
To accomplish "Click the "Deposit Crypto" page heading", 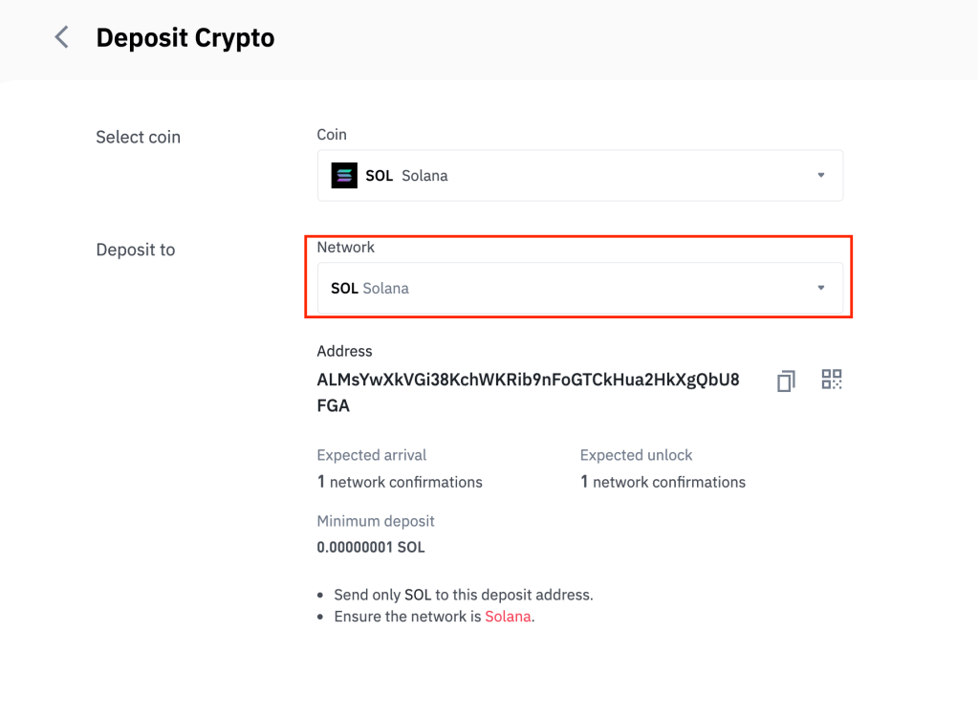I will point(185,38).
